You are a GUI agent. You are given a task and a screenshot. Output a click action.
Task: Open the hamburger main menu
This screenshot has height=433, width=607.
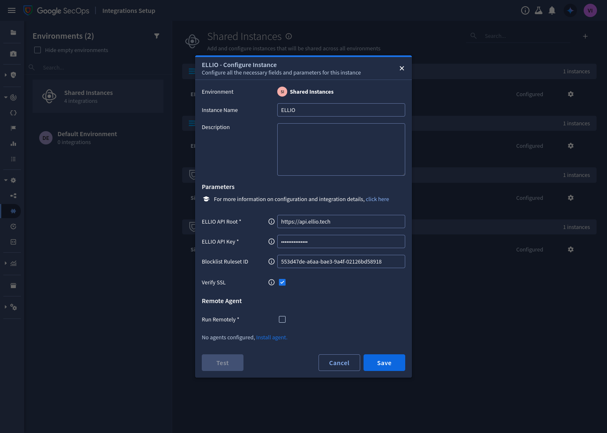[12, 10]
